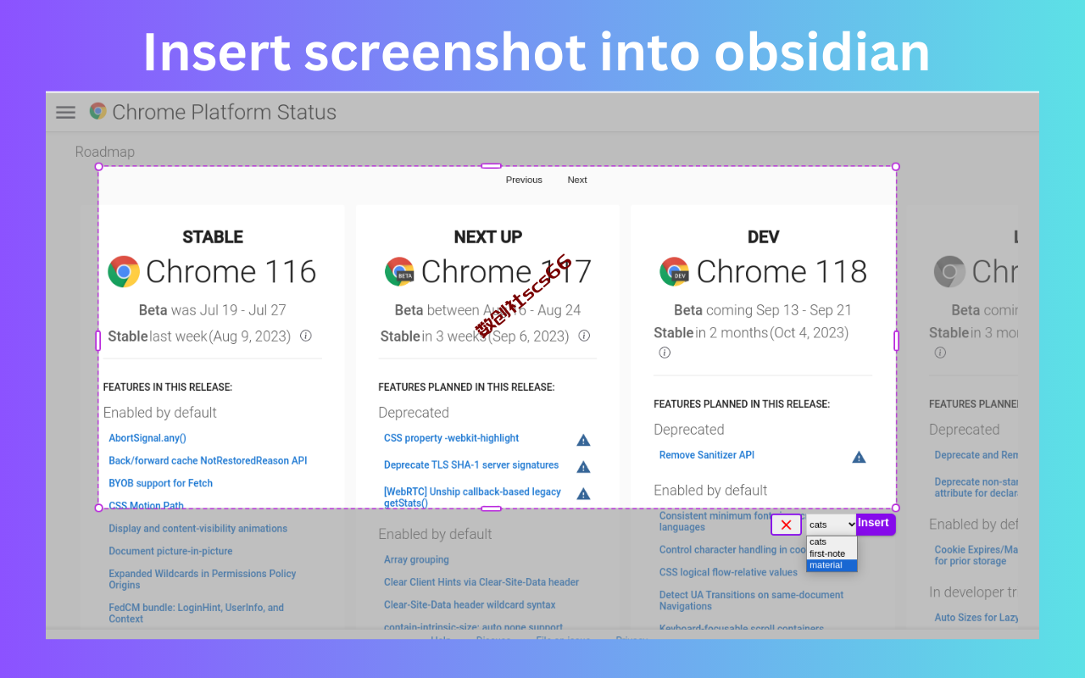Click the bottom-right selection corner handle
Screen dimensions: 1085x678
896,508
